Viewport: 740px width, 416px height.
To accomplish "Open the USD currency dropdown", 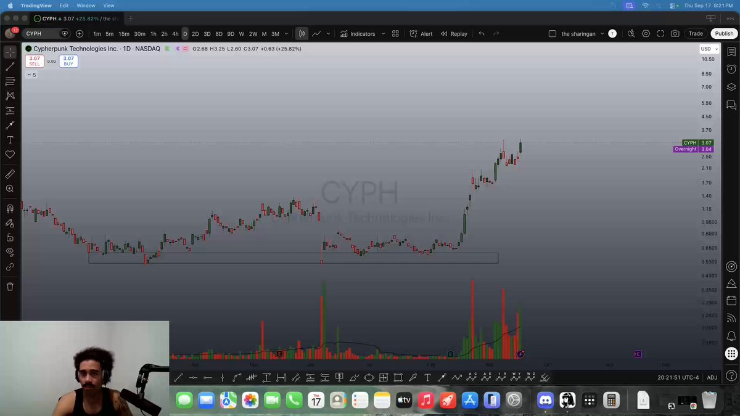I will pos(708,49).
